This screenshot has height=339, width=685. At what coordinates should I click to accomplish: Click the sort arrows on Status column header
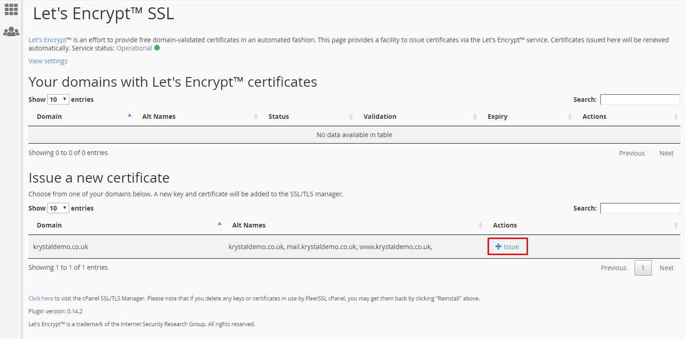click(x=351, y=116)
